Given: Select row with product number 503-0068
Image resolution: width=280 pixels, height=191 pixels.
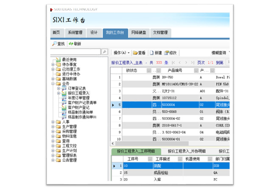Looking at the screenshot, I should click(170, 112).
